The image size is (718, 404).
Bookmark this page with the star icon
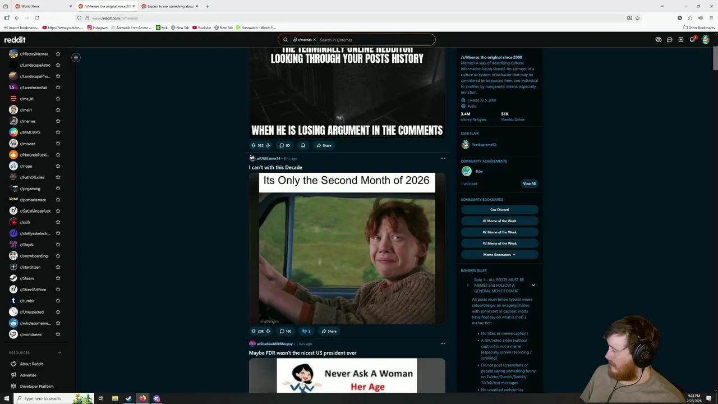click(637, 18)
